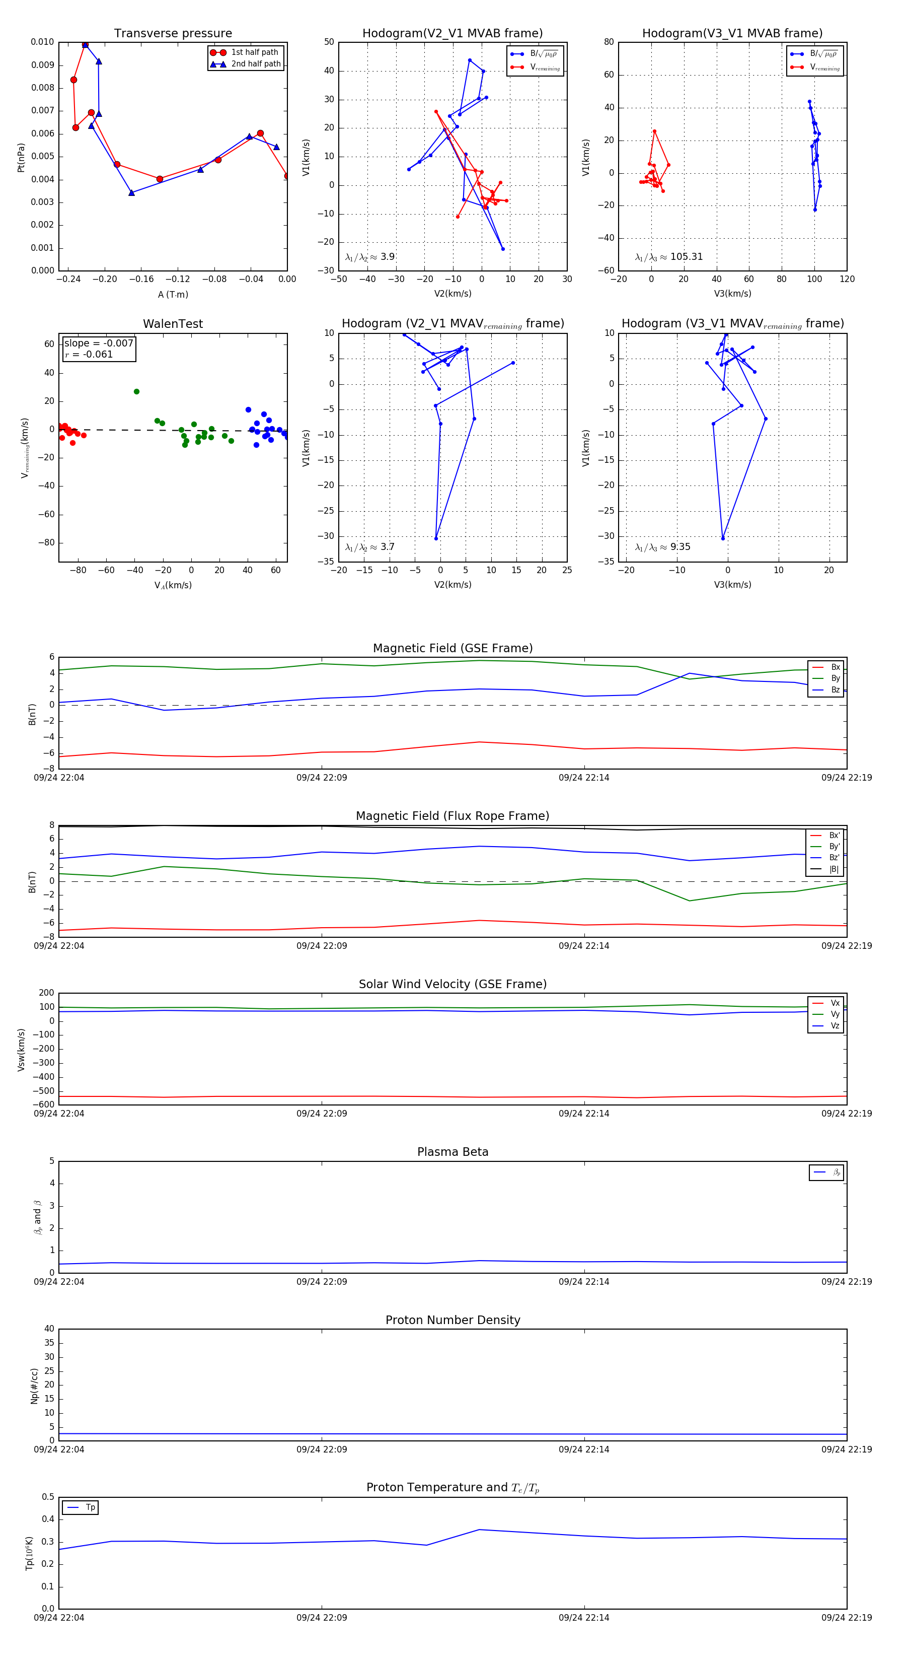Click the 'Hodogram(V3_V1 MVAB frame)' title
The width and height of the screenshot is (906, 1662).
coord(732,34)
